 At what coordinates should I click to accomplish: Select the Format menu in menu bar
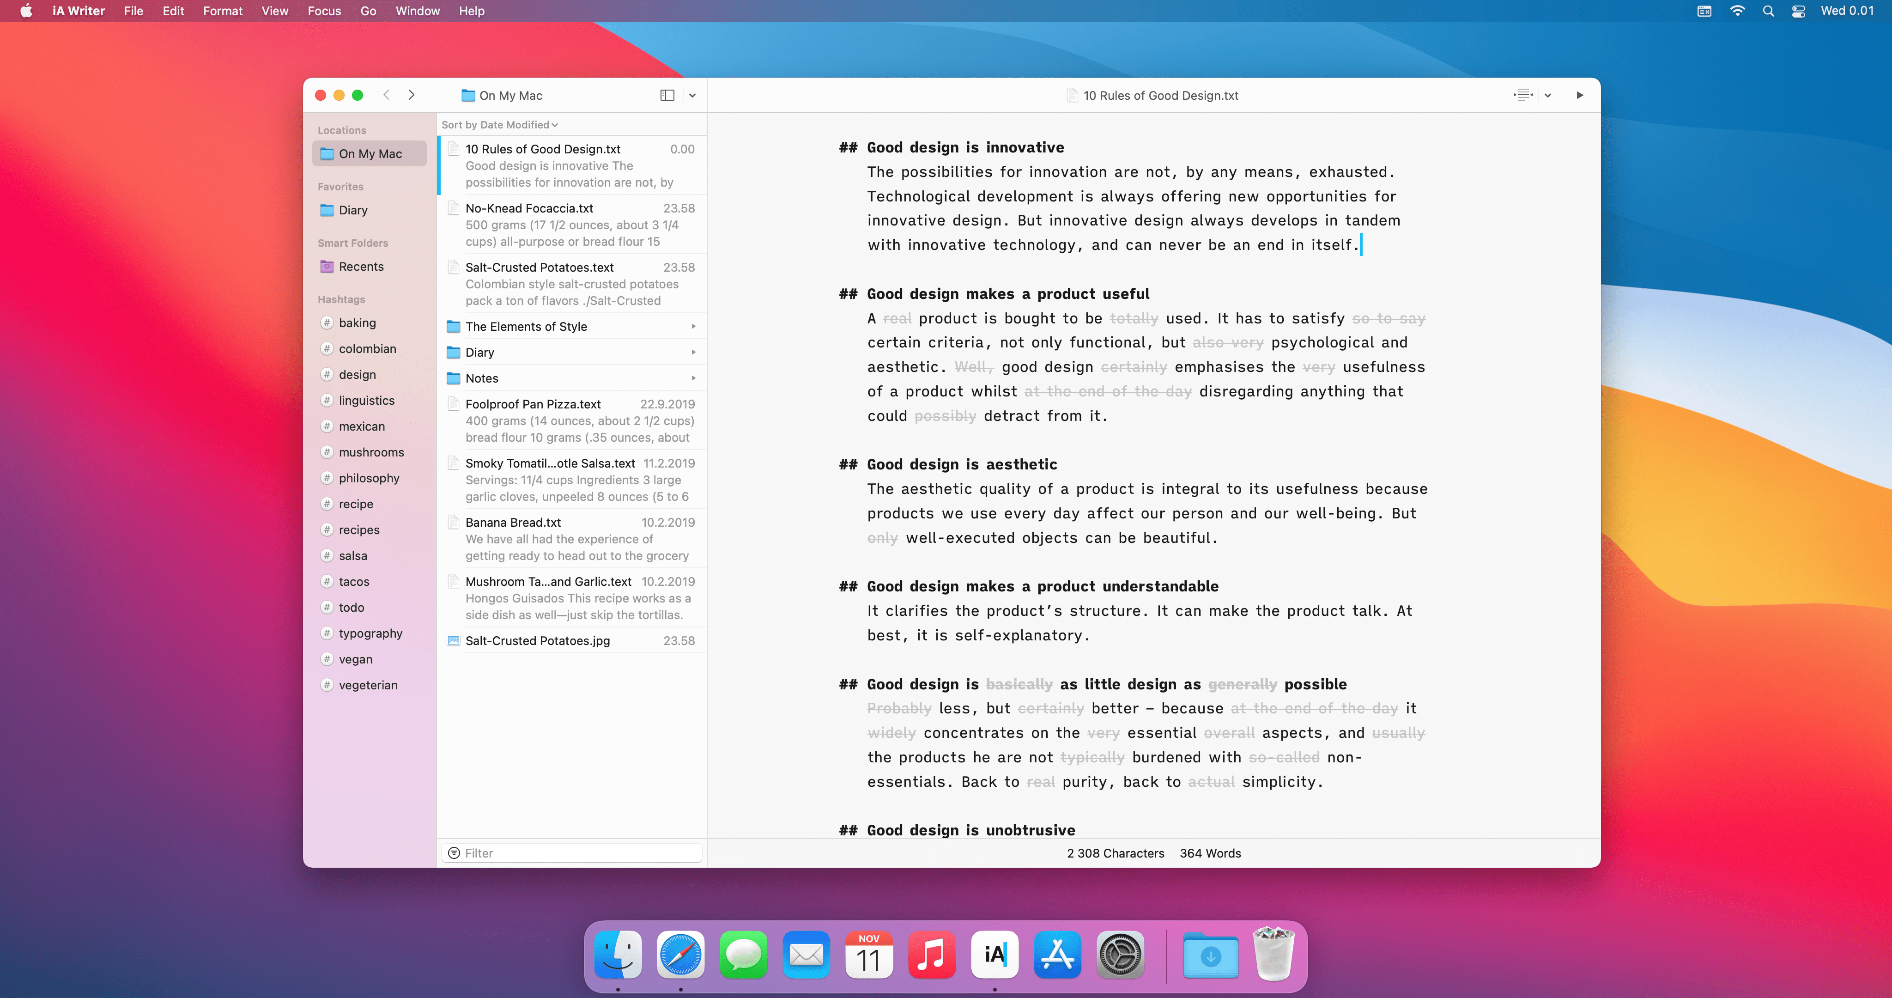tap(223, 11)
